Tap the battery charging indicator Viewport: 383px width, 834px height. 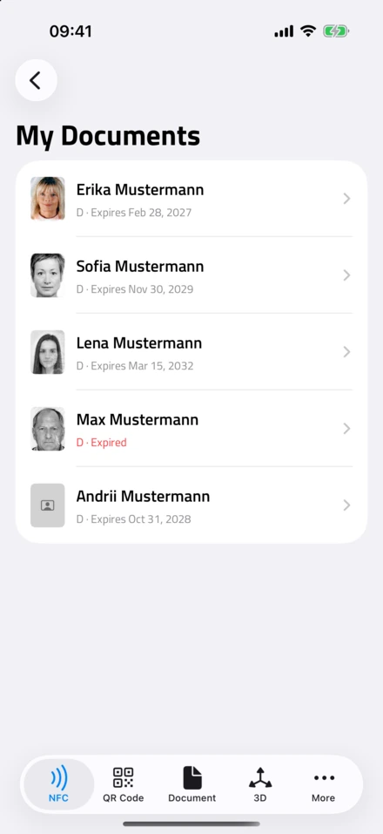click(336, 31)
